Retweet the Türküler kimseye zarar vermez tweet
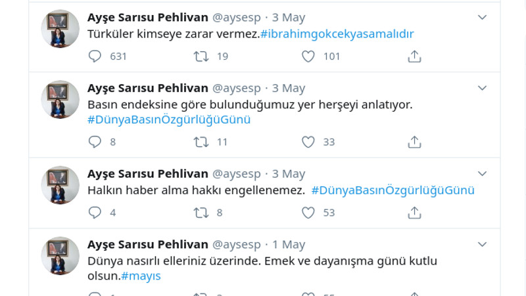 coord(202,56)
